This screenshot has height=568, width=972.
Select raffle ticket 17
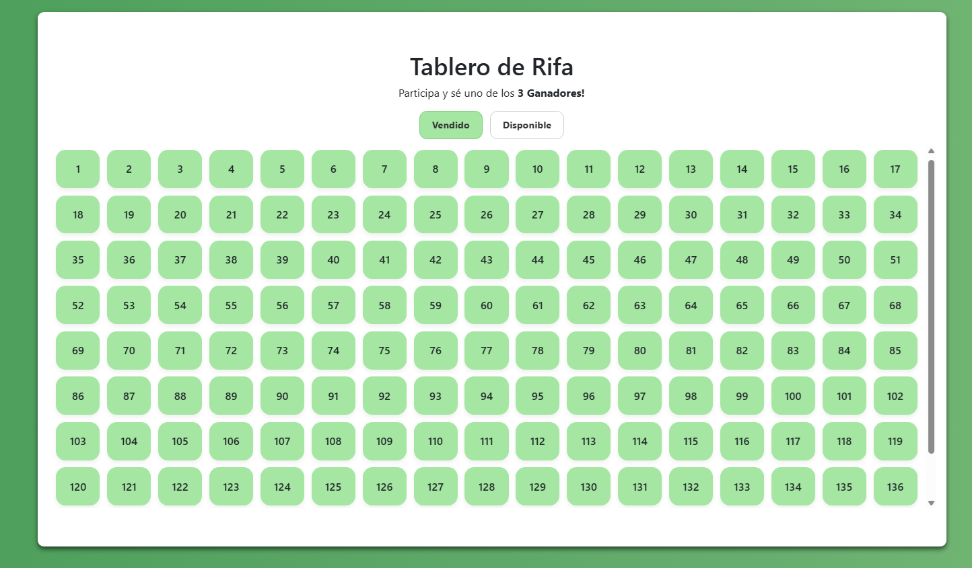pyautogui.click(x=895, y=169)
